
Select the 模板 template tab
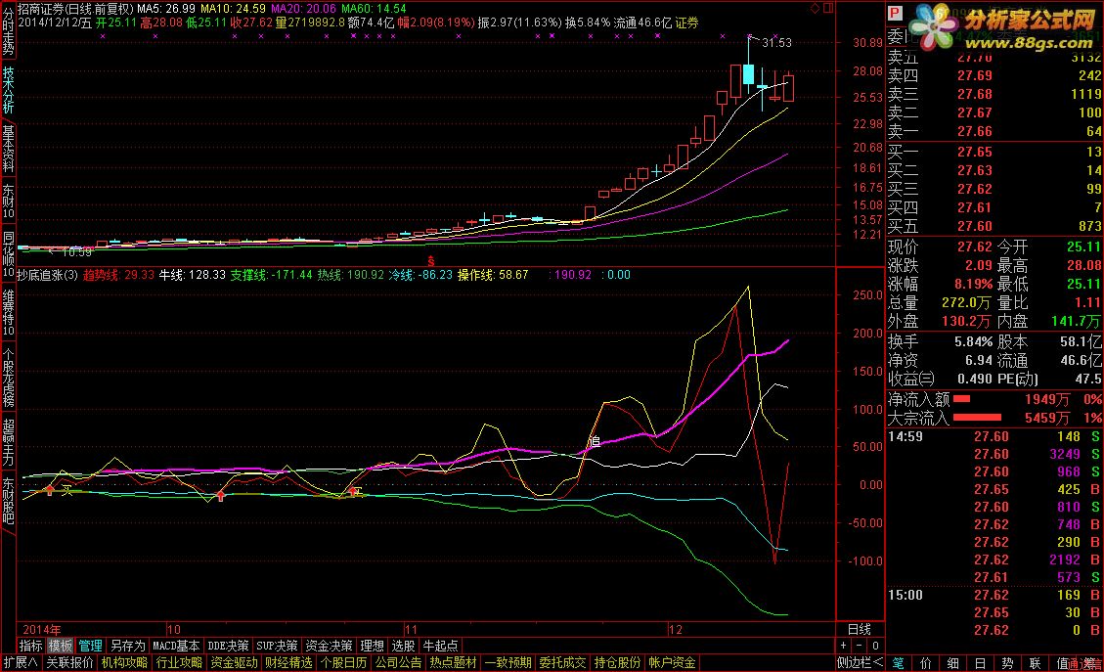[61, 646]
